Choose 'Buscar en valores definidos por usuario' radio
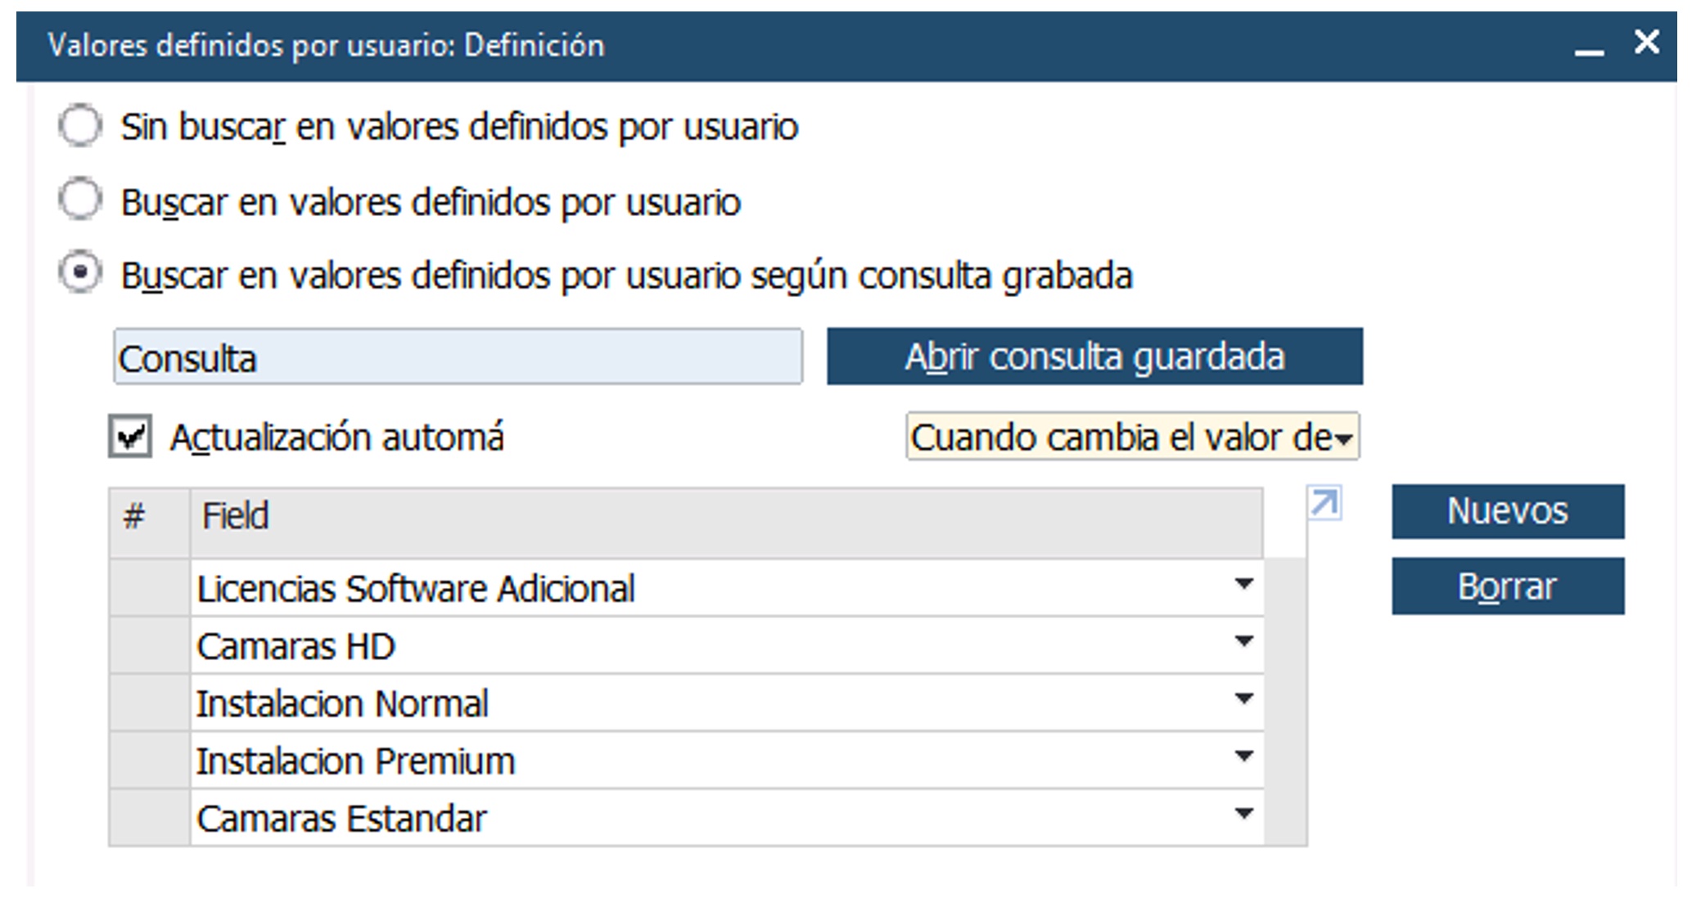The width and height of the screenshot is (1701, 911). pos(80,200)
